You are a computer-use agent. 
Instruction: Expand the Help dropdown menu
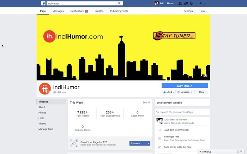pos(203,11)
